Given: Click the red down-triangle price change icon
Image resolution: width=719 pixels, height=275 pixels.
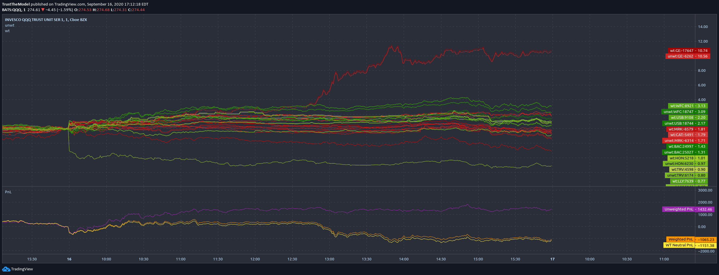Looking at the screenshot, I should (x=43, y=10).
